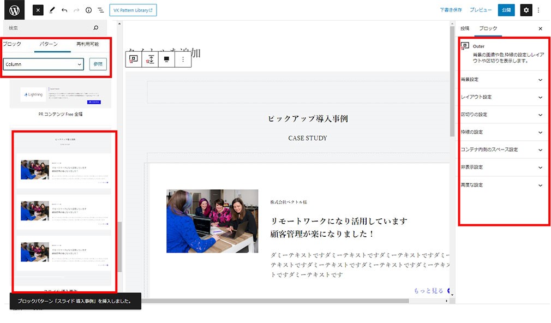
Task: Click the undo arrow icon
Action: pos(64,10)
